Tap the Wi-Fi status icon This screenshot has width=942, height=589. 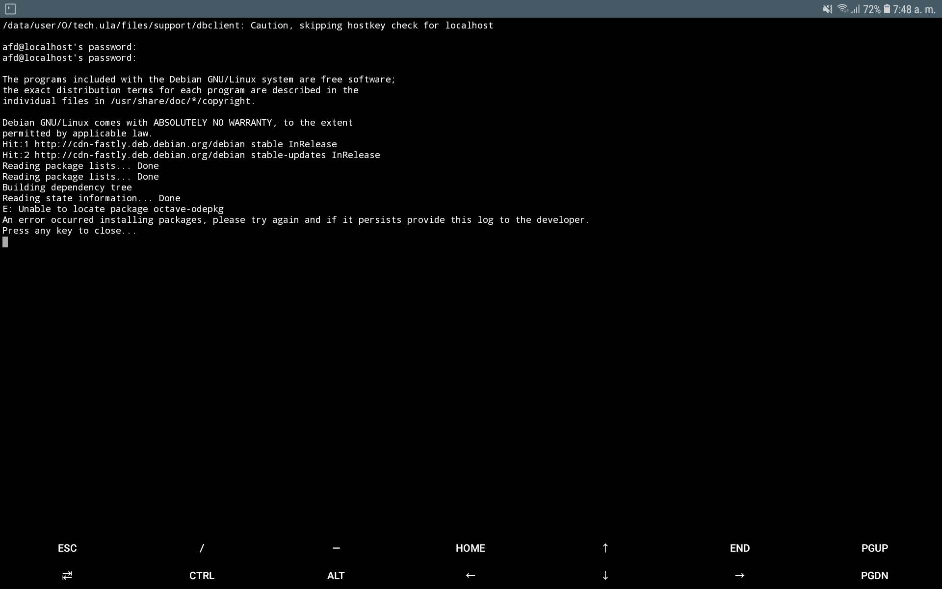(x=842, y=9)
